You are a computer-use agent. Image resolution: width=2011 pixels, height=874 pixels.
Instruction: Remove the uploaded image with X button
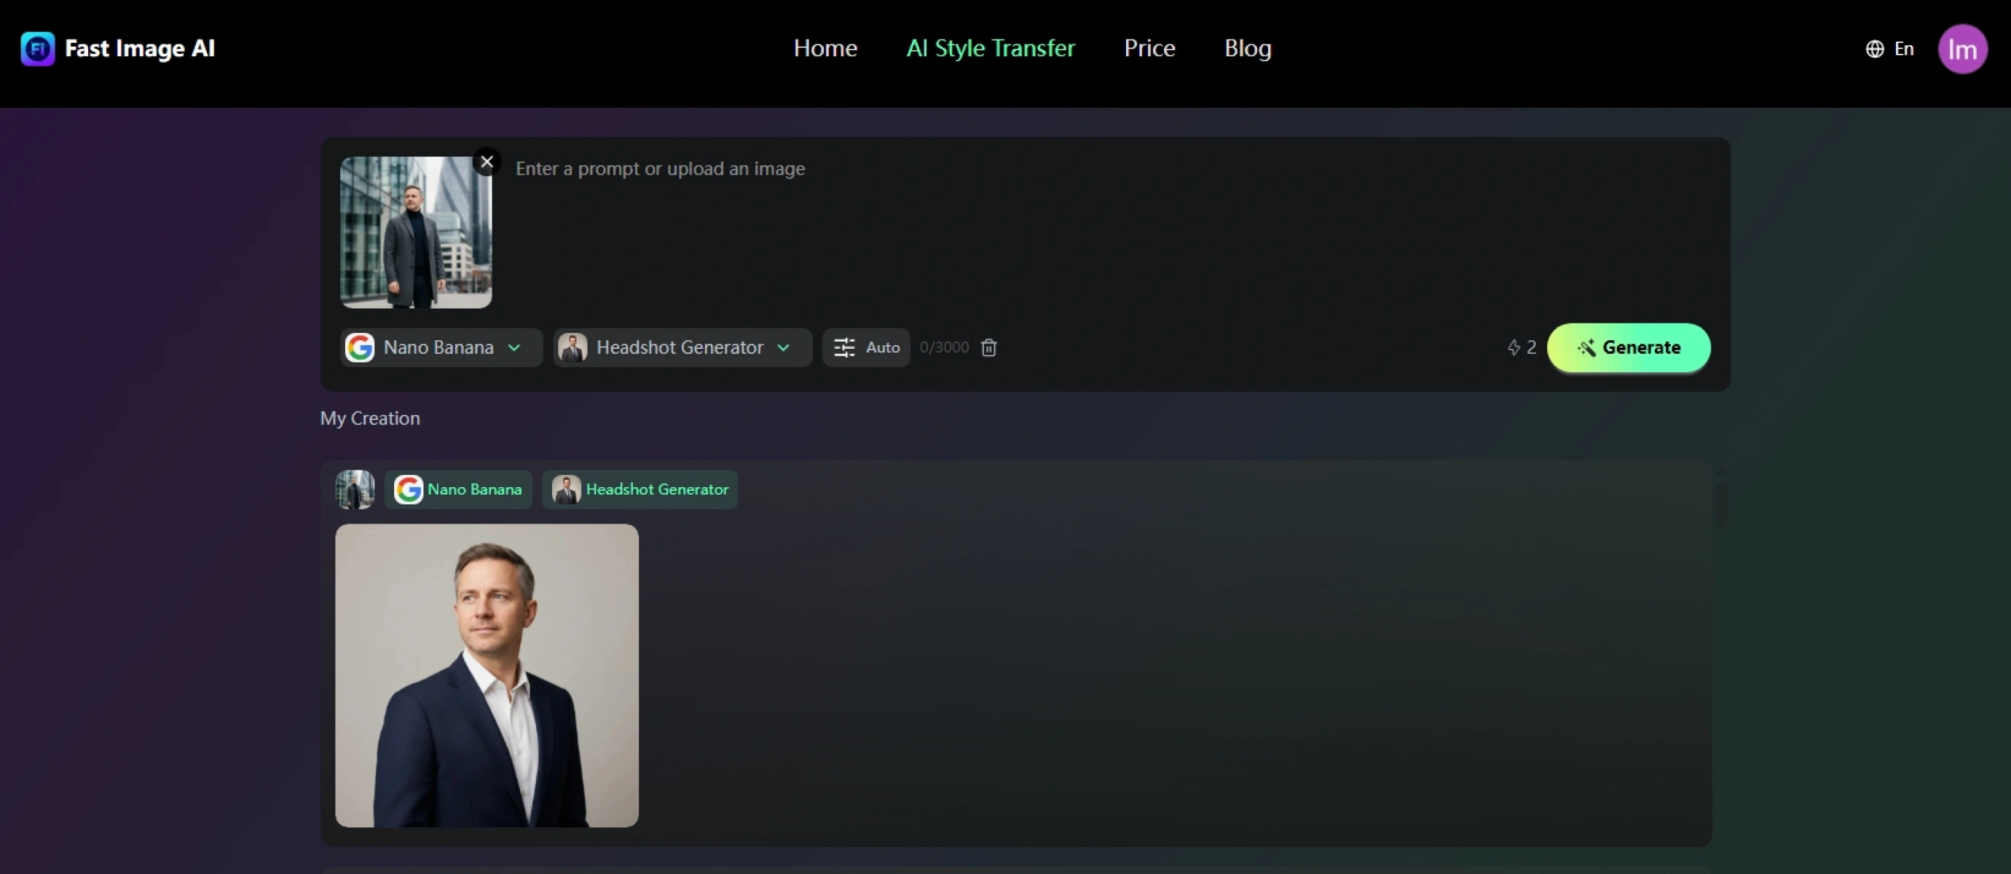pos(487,162)
